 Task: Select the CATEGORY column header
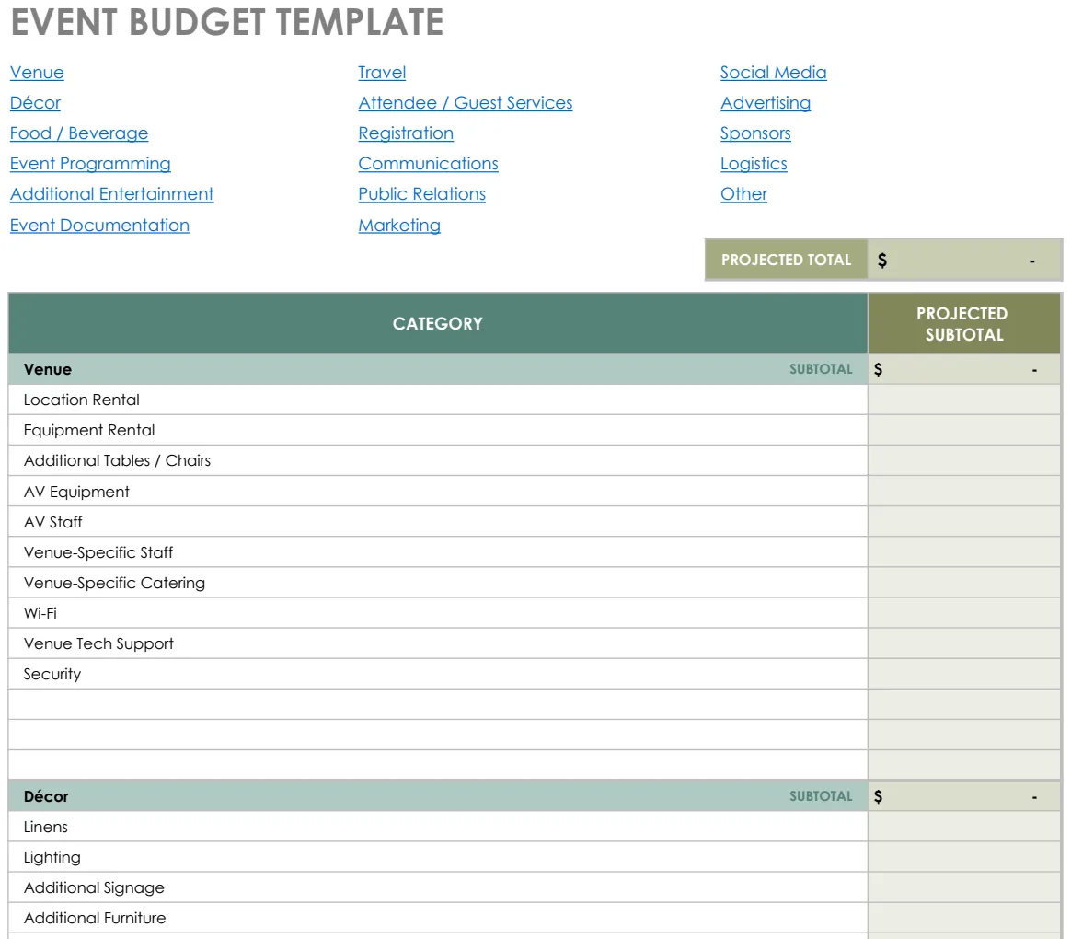[438, 323]
